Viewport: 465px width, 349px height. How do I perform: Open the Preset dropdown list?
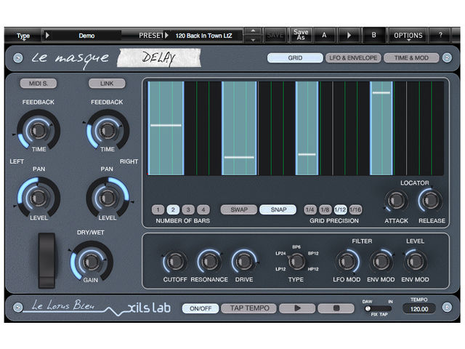(203, 36)
